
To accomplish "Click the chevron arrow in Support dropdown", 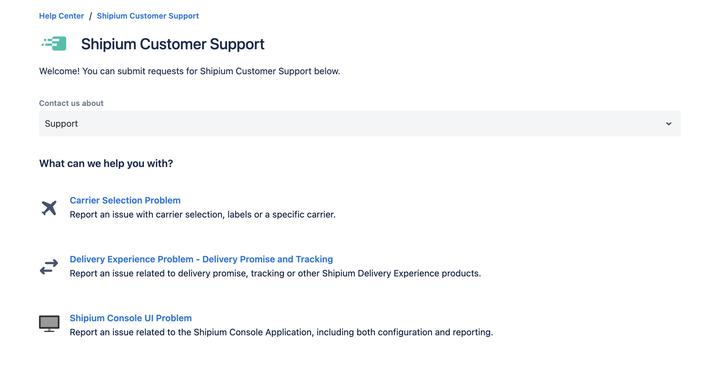I will tap(669, 124).
